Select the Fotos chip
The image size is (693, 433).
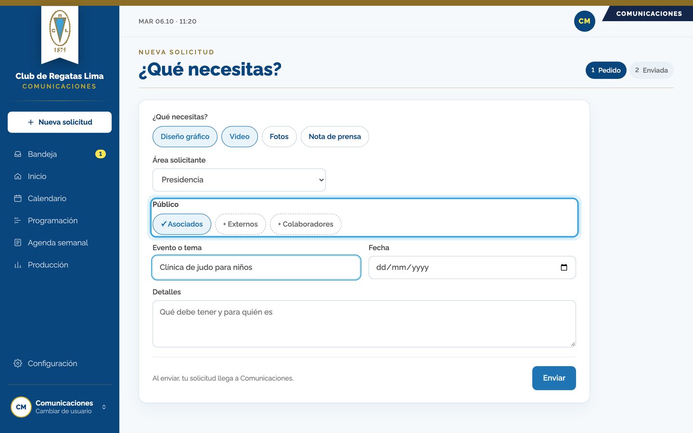point(279,137)
